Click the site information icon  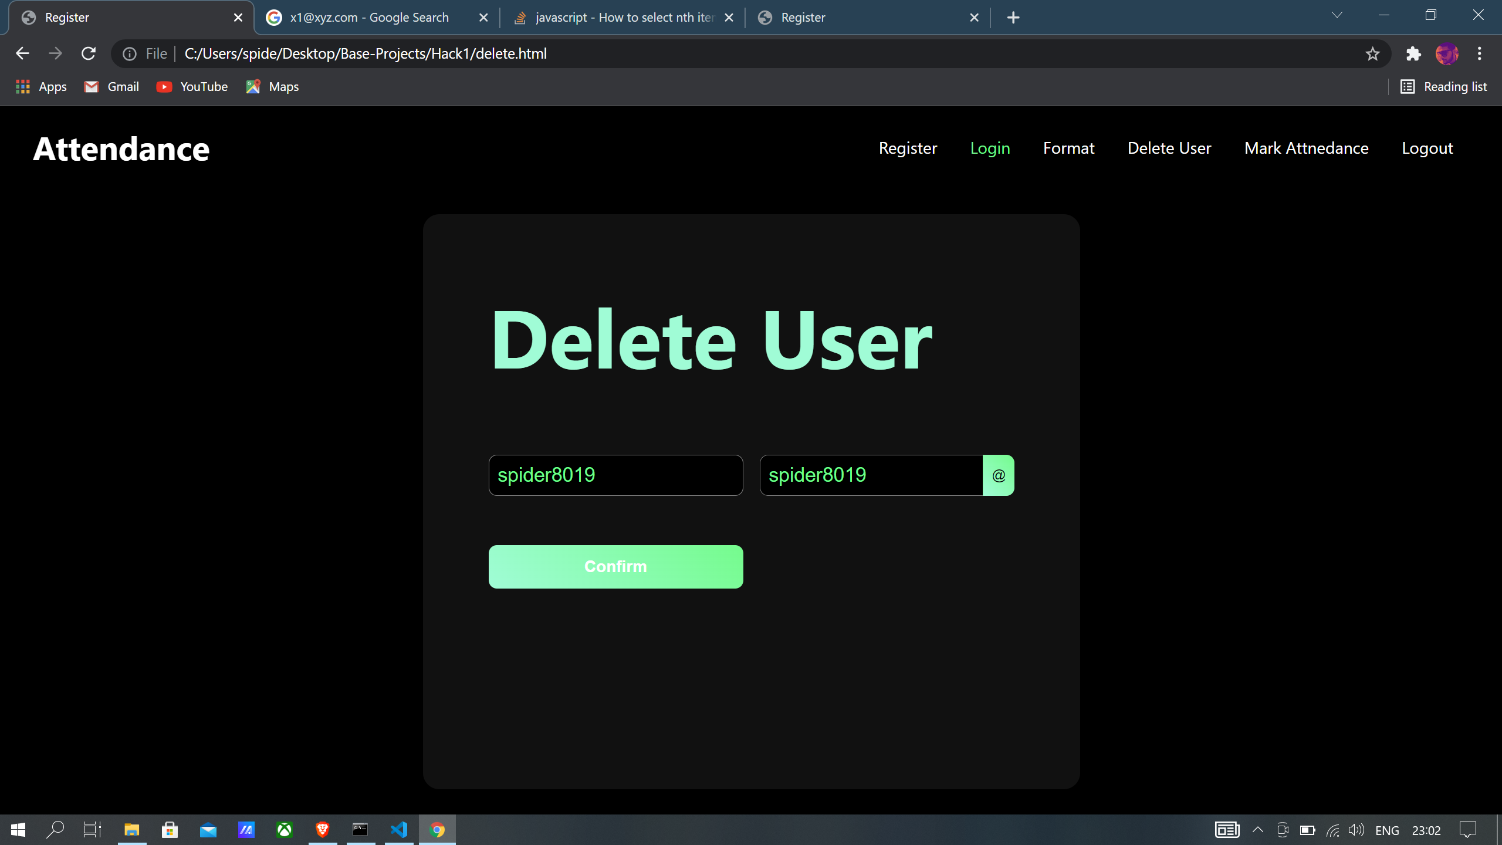click(x=130, y=54)
